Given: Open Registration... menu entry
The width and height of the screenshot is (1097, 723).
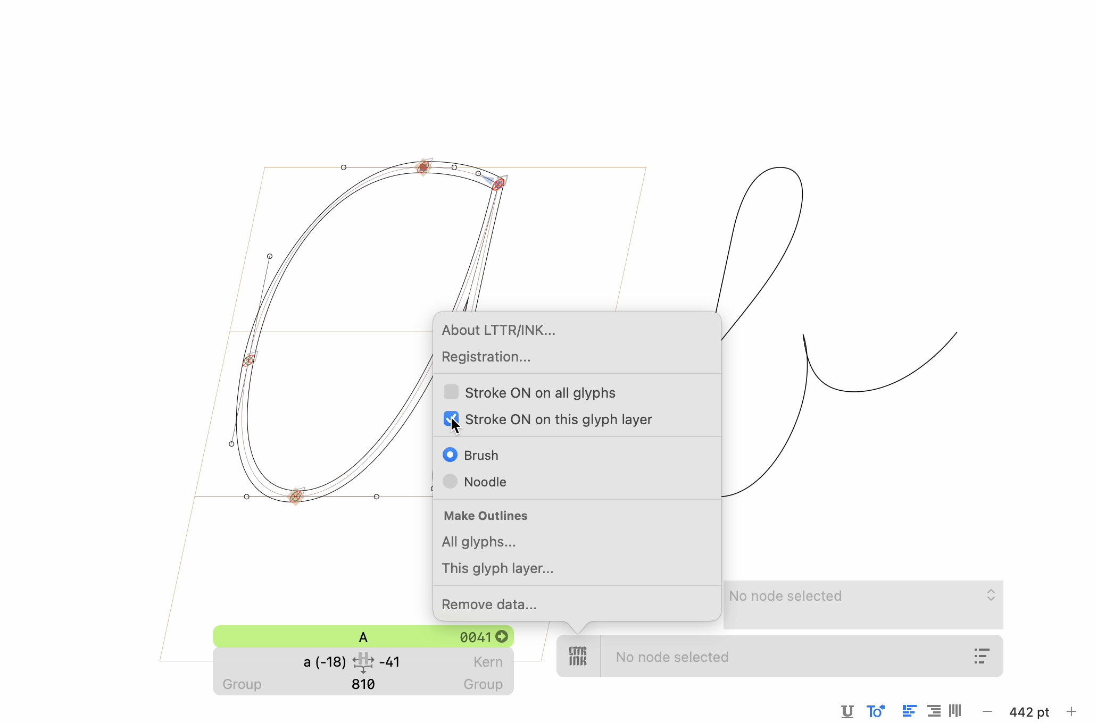Looking at the screenshot, I should [486, 357].
